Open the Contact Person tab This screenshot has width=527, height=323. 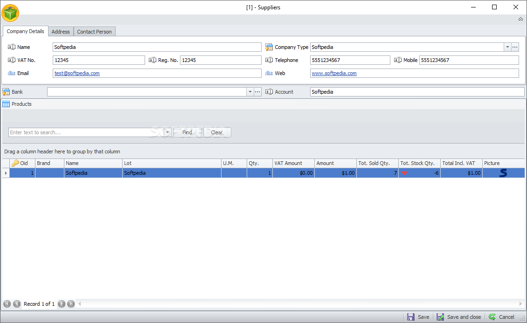pos(94,32)
